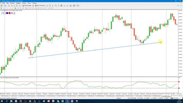Click the tile windows icon

tap(61, 5)
